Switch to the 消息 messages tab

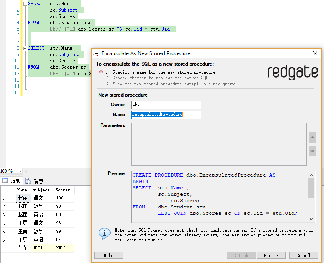pyautogui.click(x=34, y=181)
